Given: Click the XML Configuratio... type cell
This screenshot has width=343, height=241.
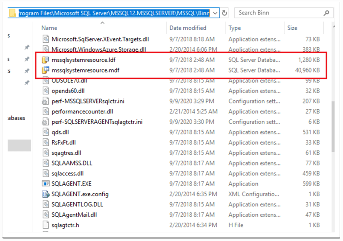Looking at the screenshot, I should [x=254, y=194].
